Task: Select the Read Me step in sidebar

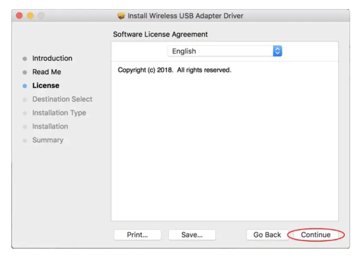Action: point(46,72)
